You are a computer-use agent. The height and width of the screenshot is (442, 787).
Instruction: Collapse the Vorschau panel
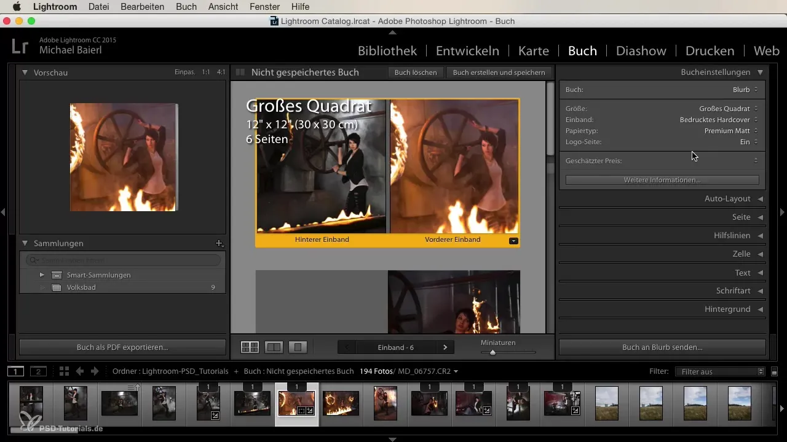click(25, 72)
